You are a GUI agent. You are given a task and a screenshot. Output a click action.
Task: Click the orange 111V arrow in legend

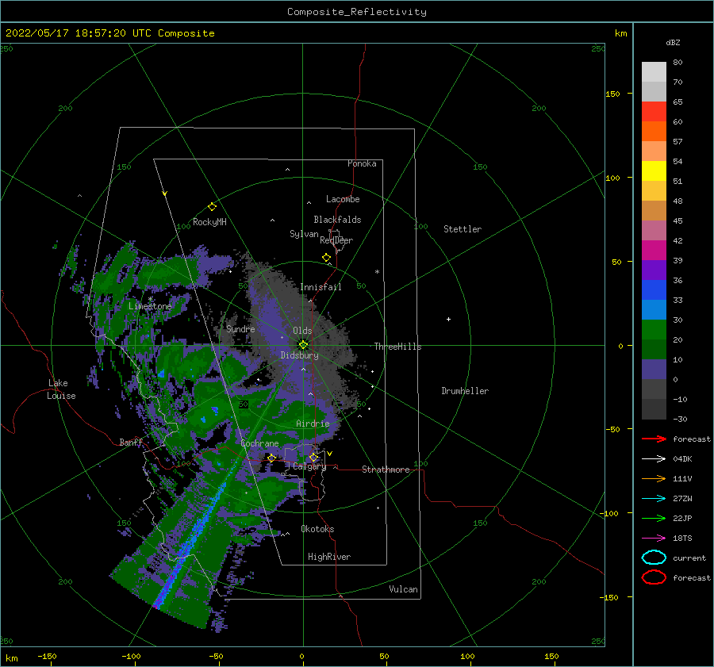click(654, 478)
